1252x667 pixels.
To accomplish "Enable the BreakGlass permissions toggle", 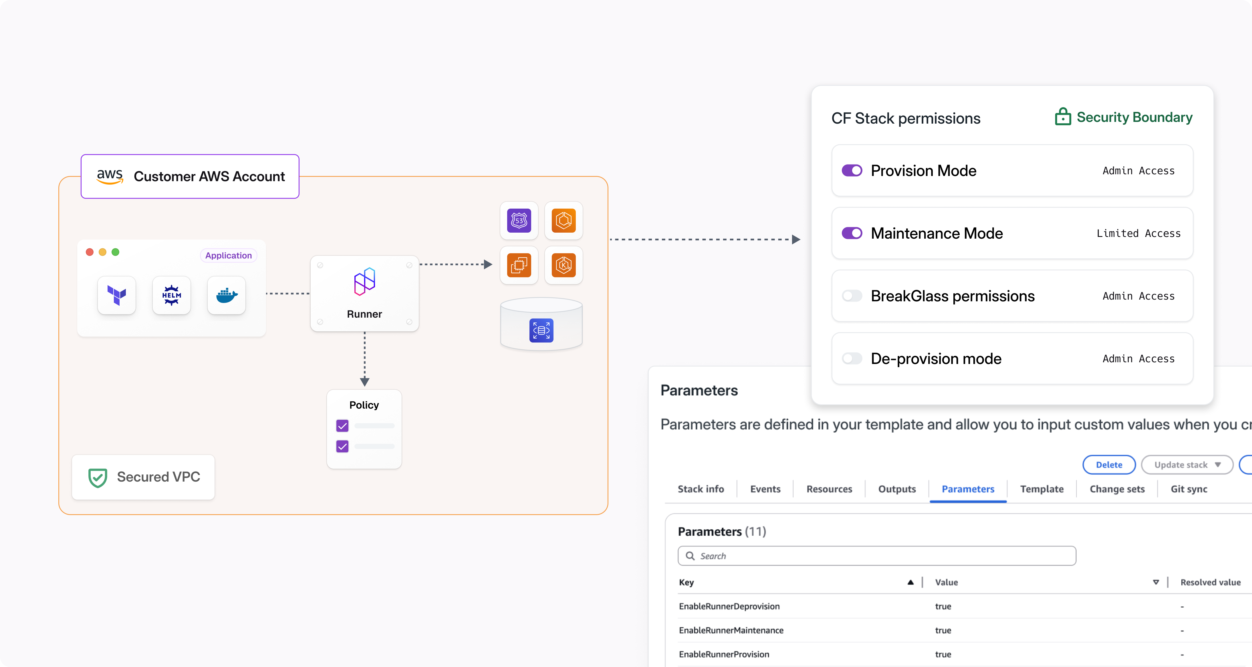I will point(852,296).
